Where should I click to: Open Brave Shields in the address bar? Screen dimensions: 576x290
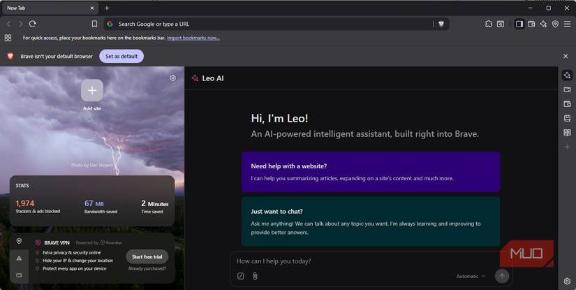coord(441,24)
